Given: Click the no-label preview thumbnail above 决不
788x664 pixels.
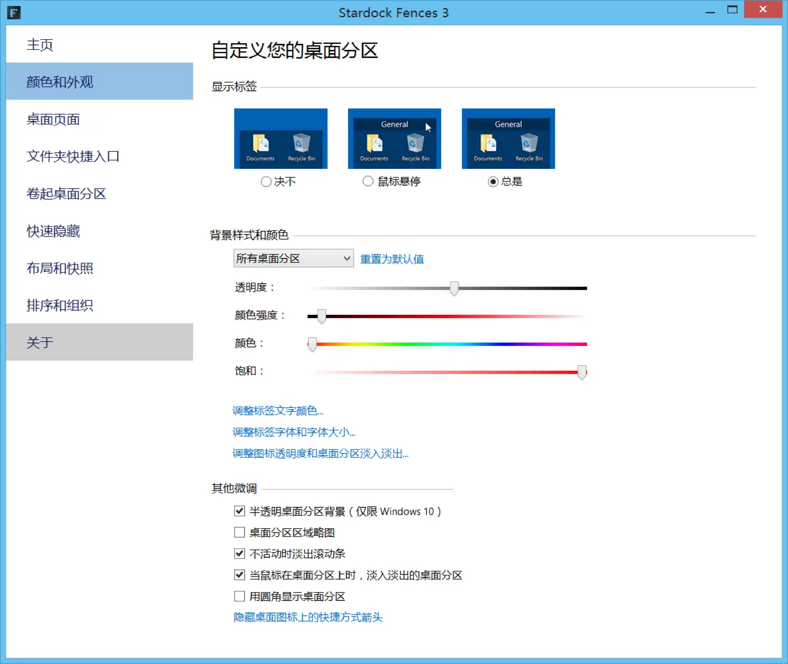Looking at the screenshot, I should pyautogui.click(x=281, y=138).
